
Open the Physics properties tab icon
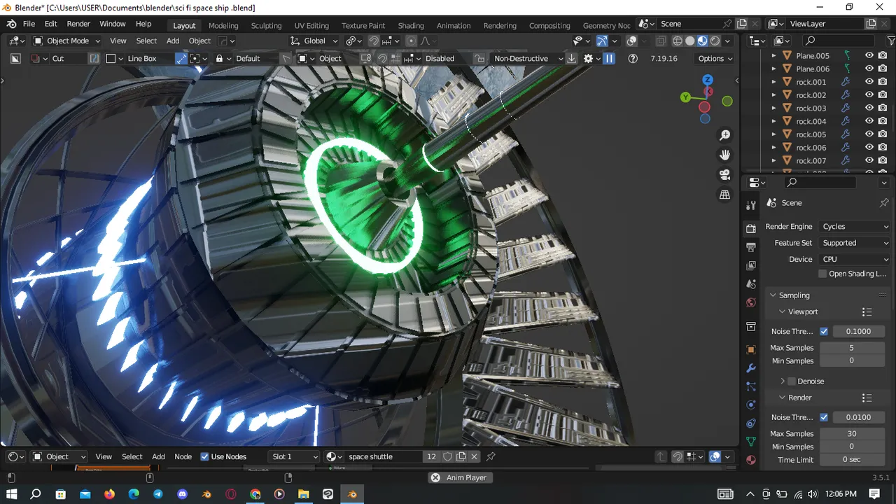click(751, 405)
